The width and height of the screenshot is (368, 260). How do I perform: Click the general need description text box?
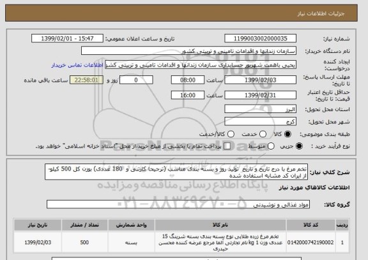(x=176, y=172)
